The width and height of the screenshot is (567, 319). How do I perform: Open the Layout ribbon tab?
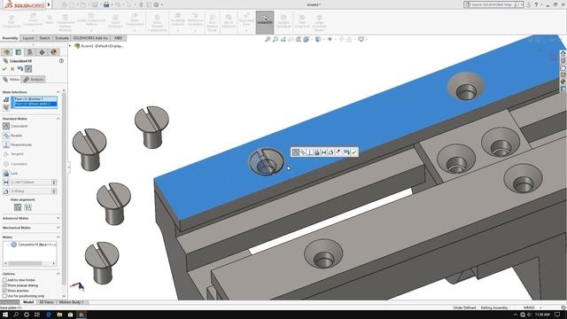pos(28,38)
